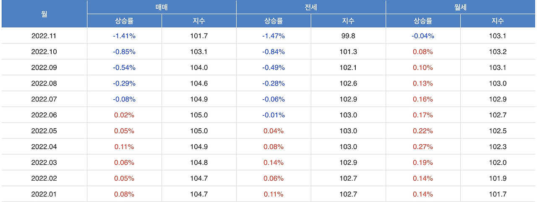Click the -0.01% 전세 rate value
Screen dimensions: 537x202
pos(274,115)
